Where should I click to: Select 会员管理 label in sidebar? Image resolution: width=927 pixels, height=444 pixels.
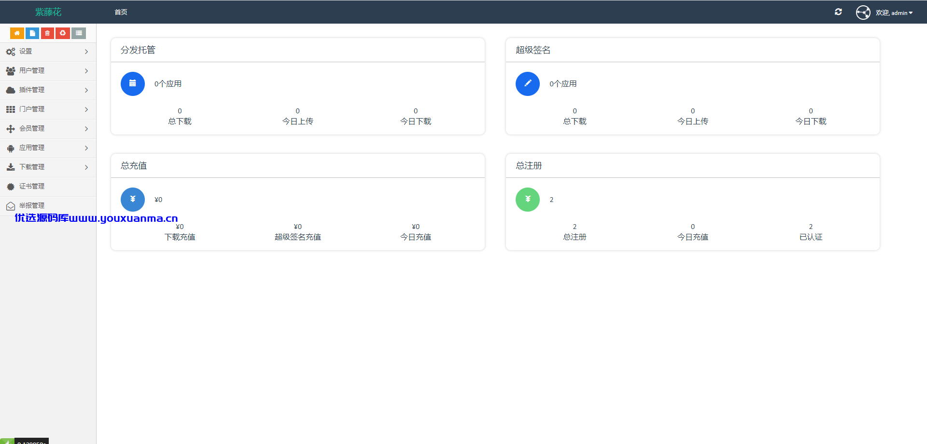click(x=32, y=128)
